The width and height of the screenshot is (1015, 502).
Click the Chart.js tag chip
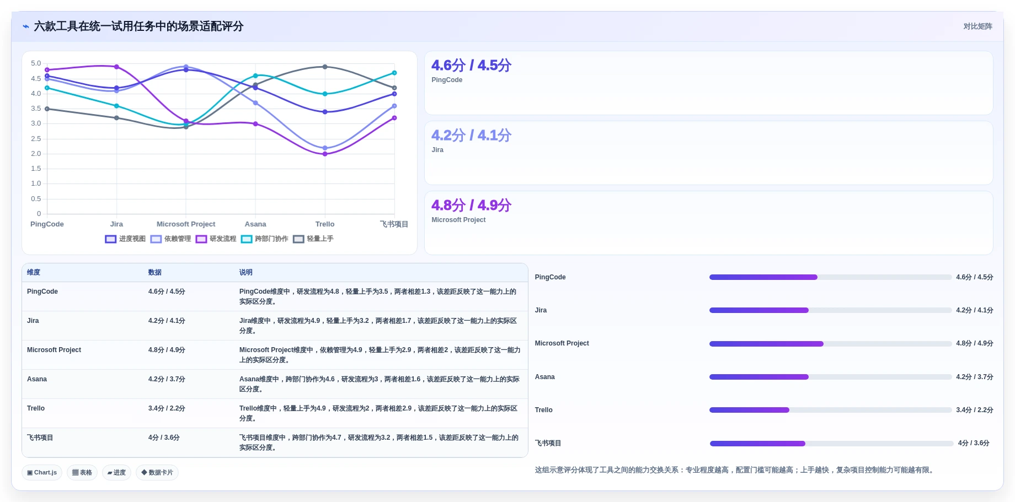tap(42, 472)
